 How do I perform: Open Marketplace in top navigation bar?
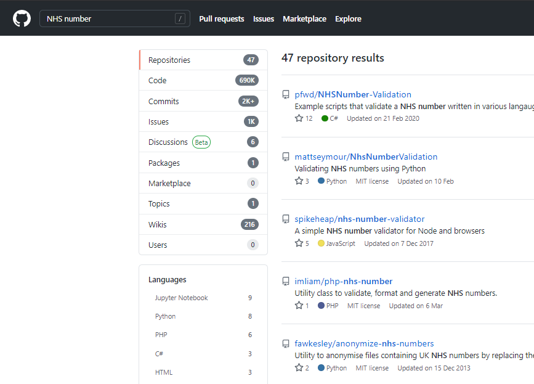pyautogui.click(x=304, y=18)
